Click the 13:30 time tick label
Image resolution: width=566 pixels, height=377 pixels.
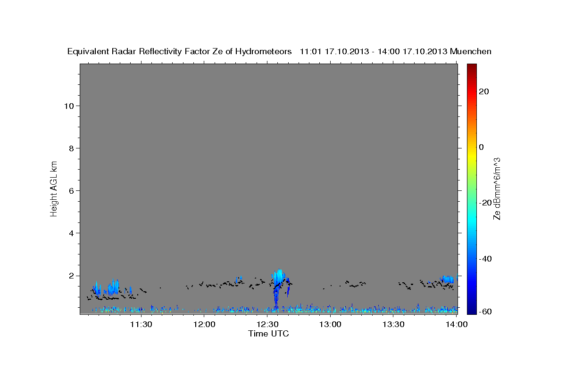pyautogui.click(x=393, y=324)
